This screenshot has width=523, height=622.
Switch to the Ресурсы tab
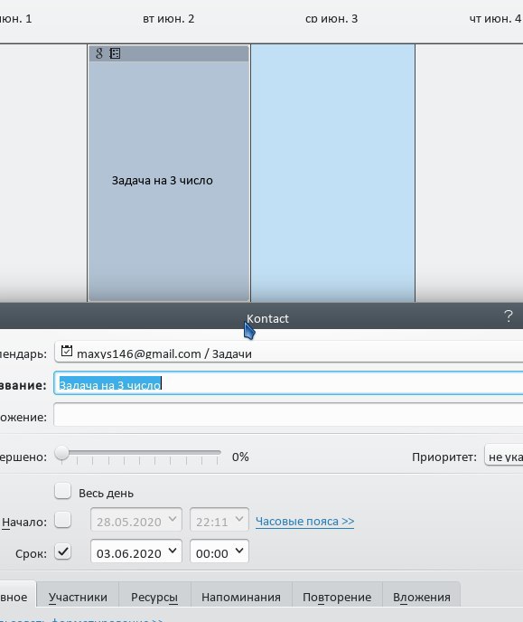[x=154, y=595]
